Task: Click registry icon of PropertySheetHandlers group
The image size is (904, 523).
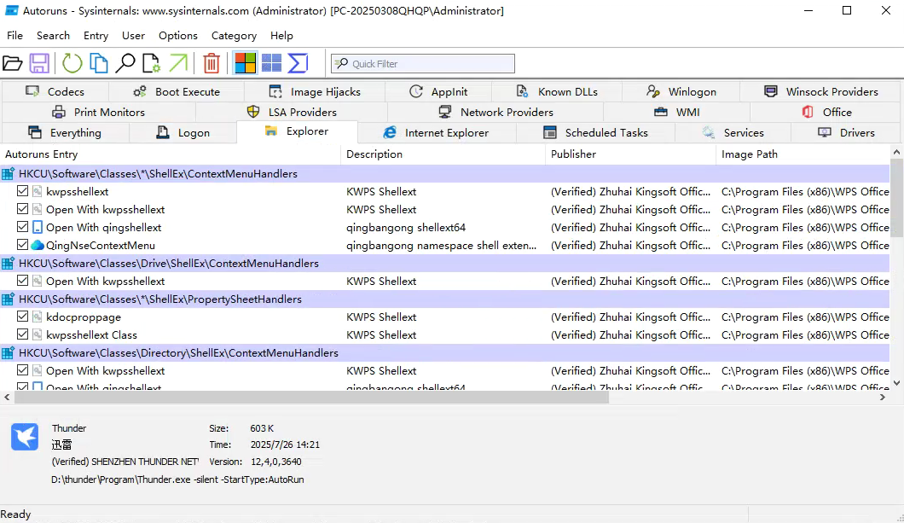Action: (x=8, y=299)
